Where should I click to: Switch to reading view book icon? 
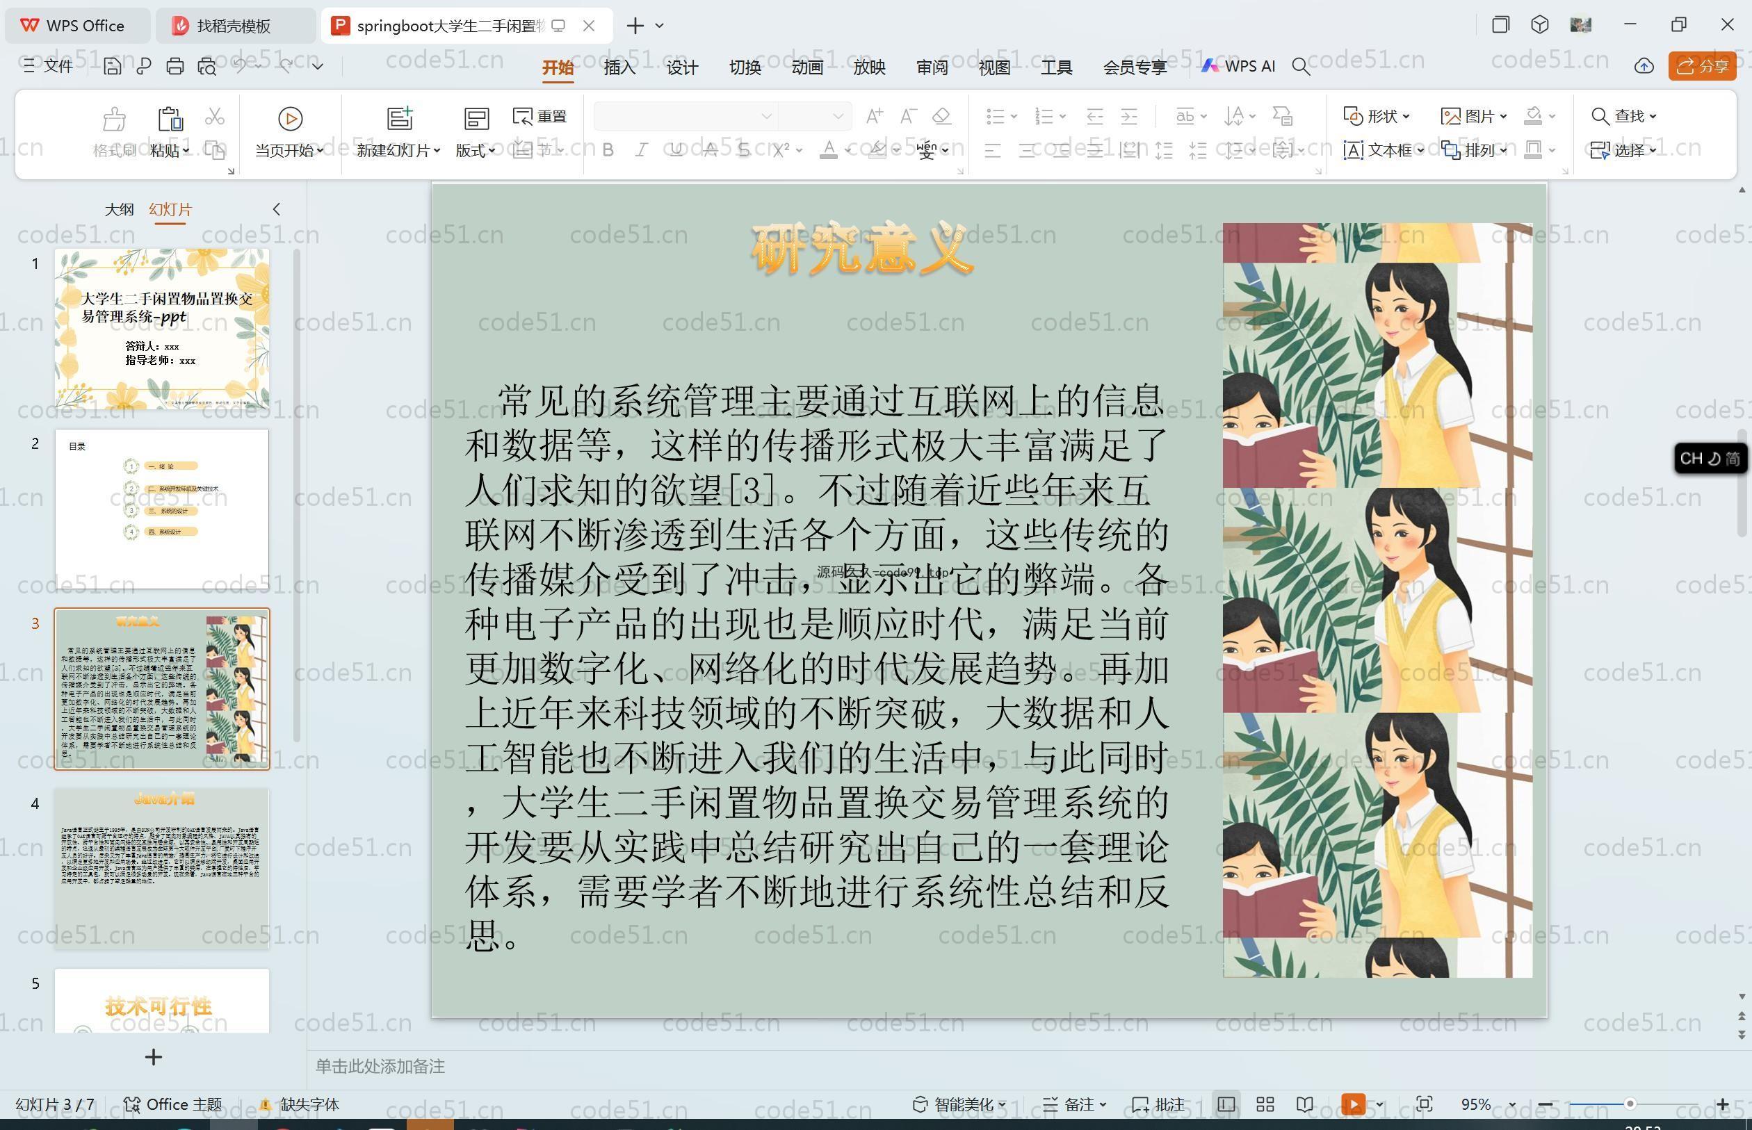[x=1304, y=1104]
